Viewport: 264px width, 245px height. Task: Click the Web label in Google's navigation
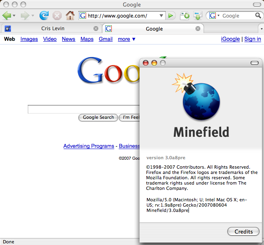[x=9, y=39]
